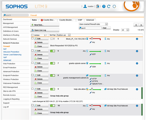This screenshot has width=146, height=120.
Task: Click the SSH service icon in rule 7
Action: (x=91, y=67)
